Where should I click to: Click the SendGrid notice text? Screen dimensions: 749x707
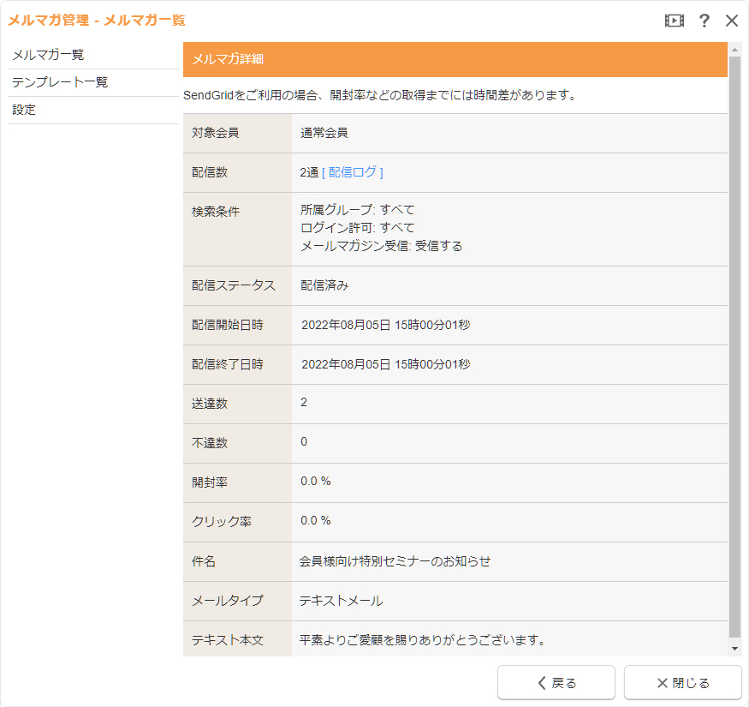coord(380,95)
